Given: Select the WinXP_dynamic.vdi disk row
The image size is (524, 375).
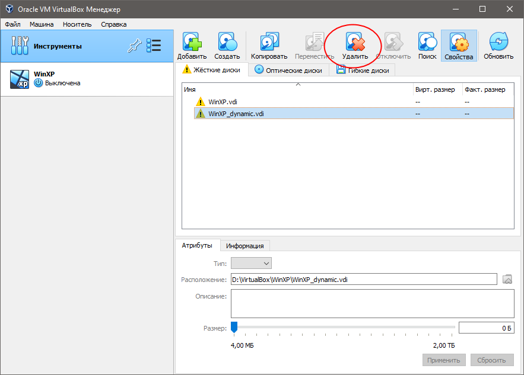Looking at the screenshot, I should point(354,113).
